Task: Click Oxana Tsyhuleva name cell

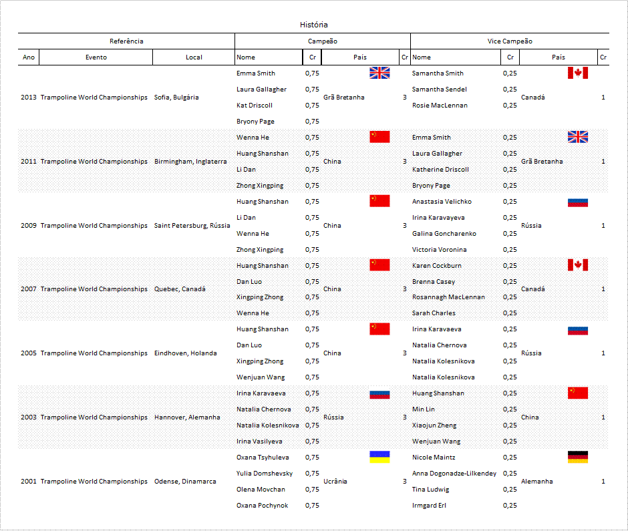Action: pos(263,458)
